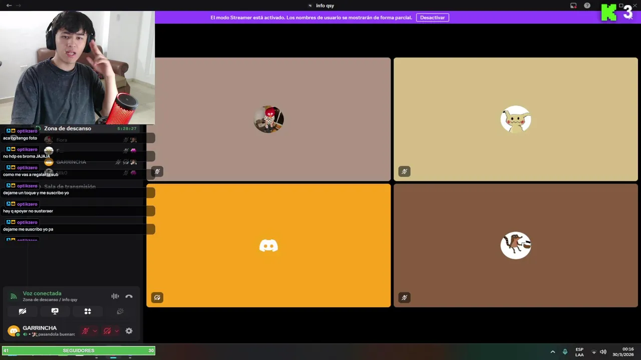Click the 'Voz conectada' status text
This screenshot has height=360, width=641.
[x=42, y=293]
